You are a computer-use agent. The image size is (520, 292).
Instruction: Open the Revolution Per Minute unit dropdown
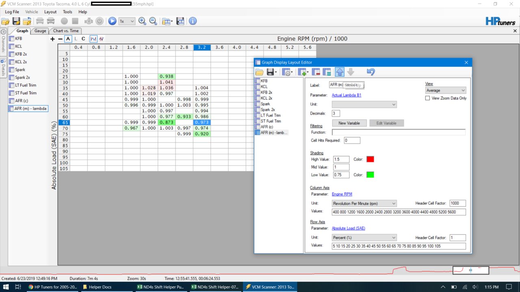[x=364, y=203]
